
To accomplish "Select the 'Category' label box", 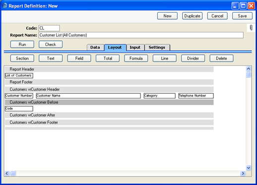I will coord(159,95).
